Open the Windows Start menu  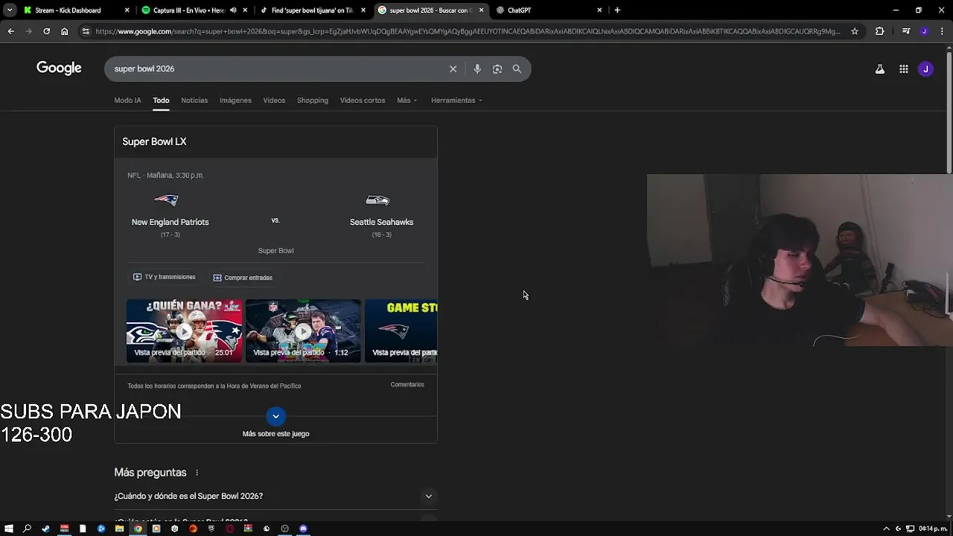click(9, 529)
